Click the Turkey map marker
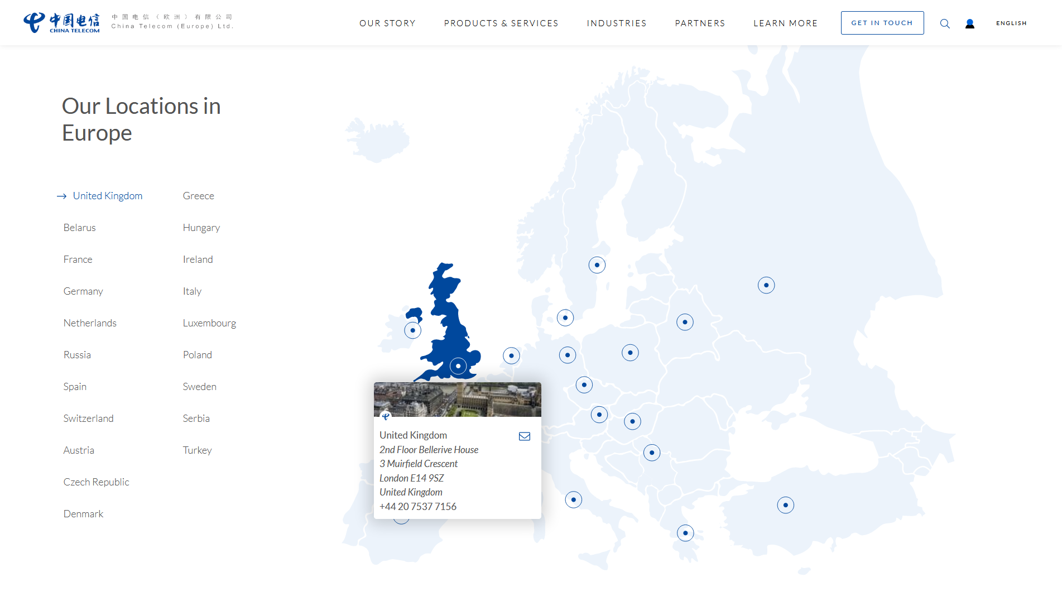 click(x=785, y=506)
